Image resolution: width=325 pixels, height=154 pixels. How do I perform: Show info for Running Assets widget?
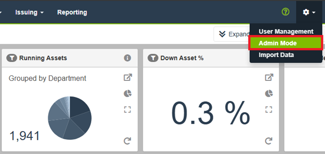point(127,58)
